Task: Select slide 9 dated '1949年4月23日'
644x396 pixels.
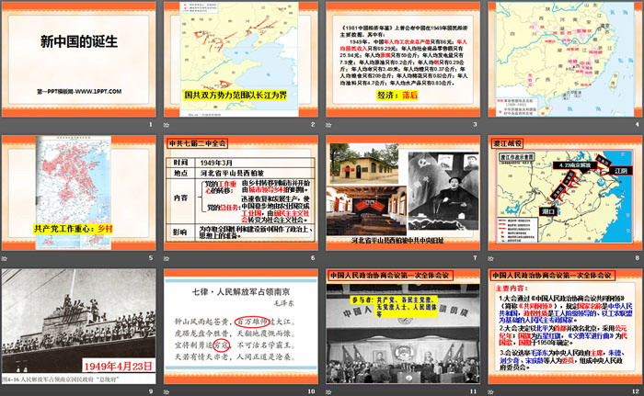Action: coord(79,326)
